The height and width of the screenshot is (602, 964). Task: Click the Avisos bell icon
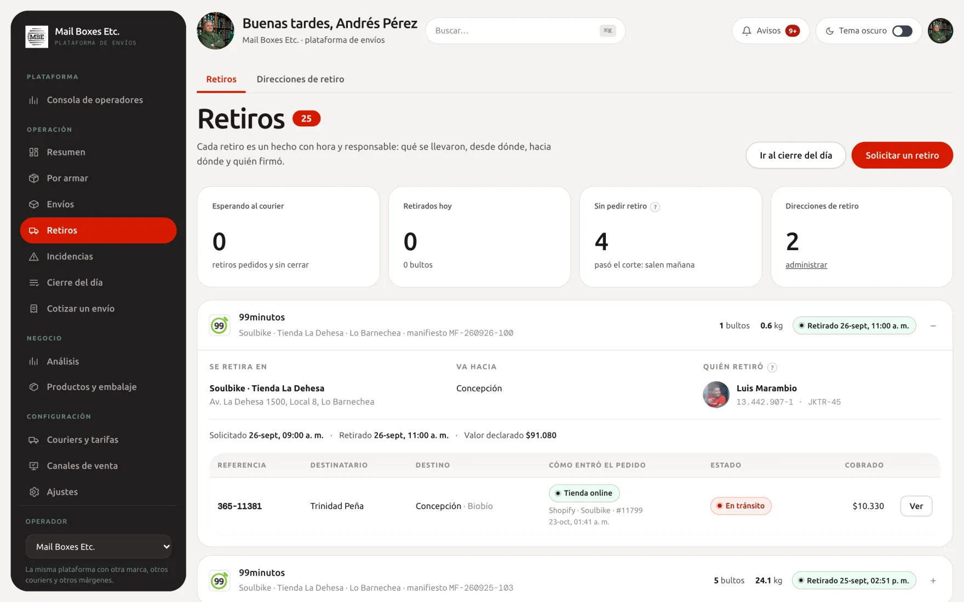coord(746,31)
